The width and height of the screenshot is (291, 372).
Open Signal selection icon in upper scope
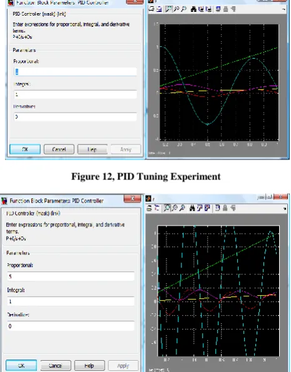click(x=233, y=9)
